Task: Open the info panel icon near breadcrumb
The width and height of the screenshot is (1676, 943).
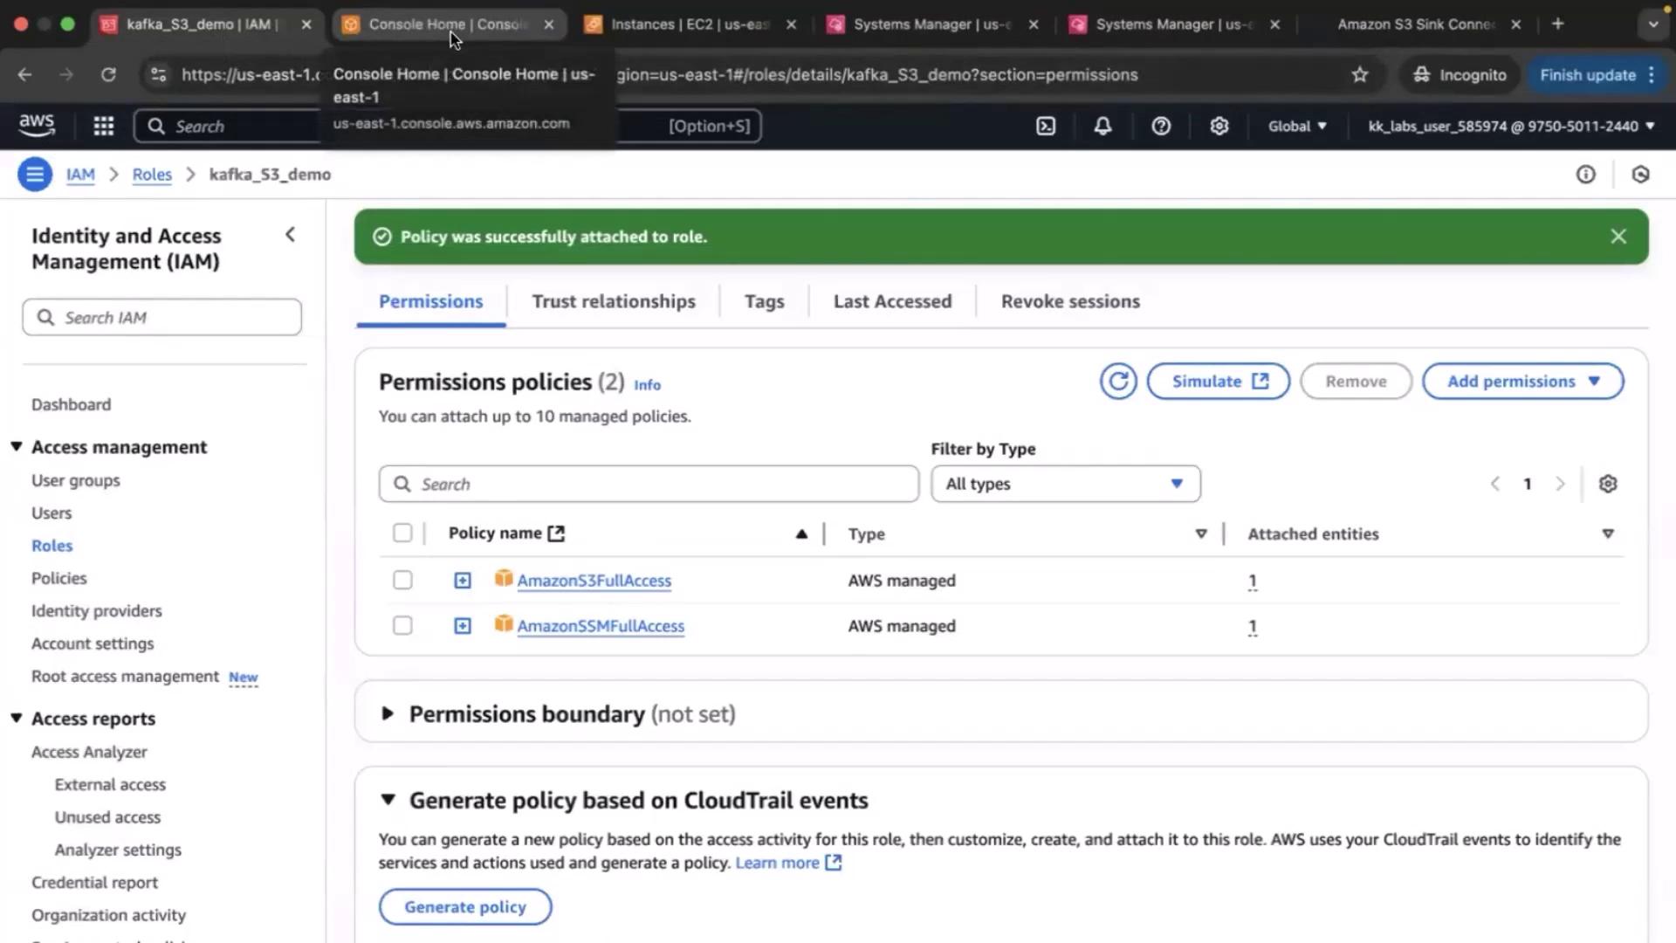Action: (x=1586, y=175)
